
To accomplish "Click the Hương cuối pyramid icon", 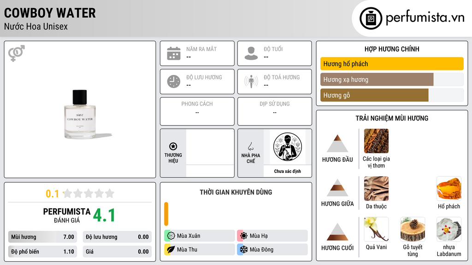I will tap(337, 232).
